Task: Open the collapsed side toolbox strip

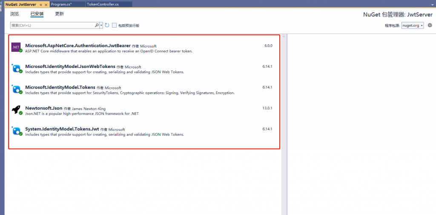Action: tap(1, 6)
